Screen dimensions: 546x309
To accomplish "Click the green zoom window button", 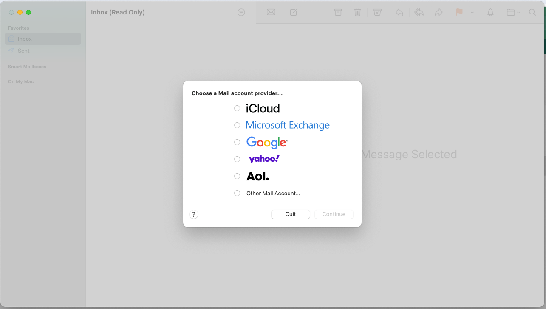I will click(x=28, y=12).
